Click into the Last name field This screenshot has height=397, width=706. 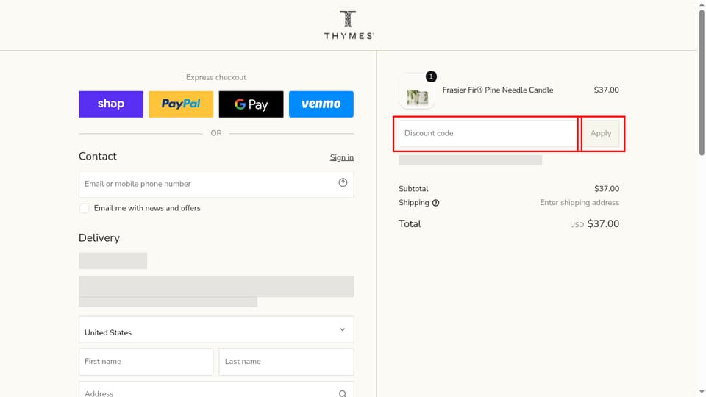coord(286,362)
